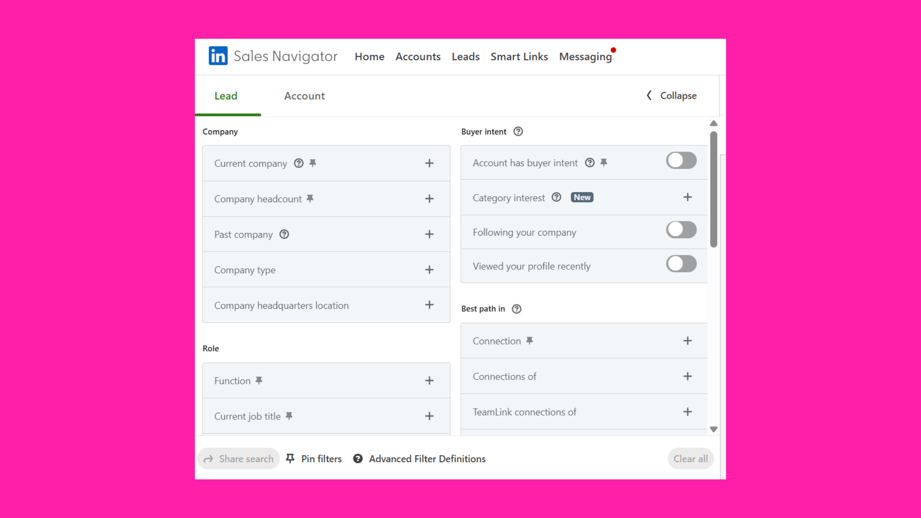Screen dimensions: 921x518
Task: Click Following your company label
Action: point(524,232)
